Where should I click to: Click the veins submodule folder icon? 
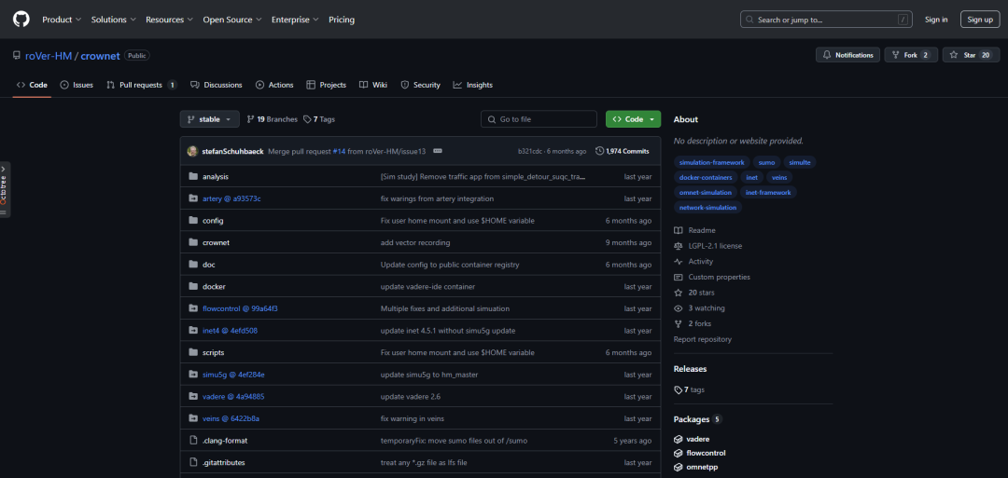(193, 418)
